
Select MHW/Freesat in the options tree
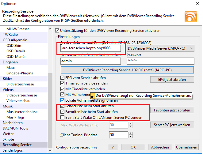24,29
